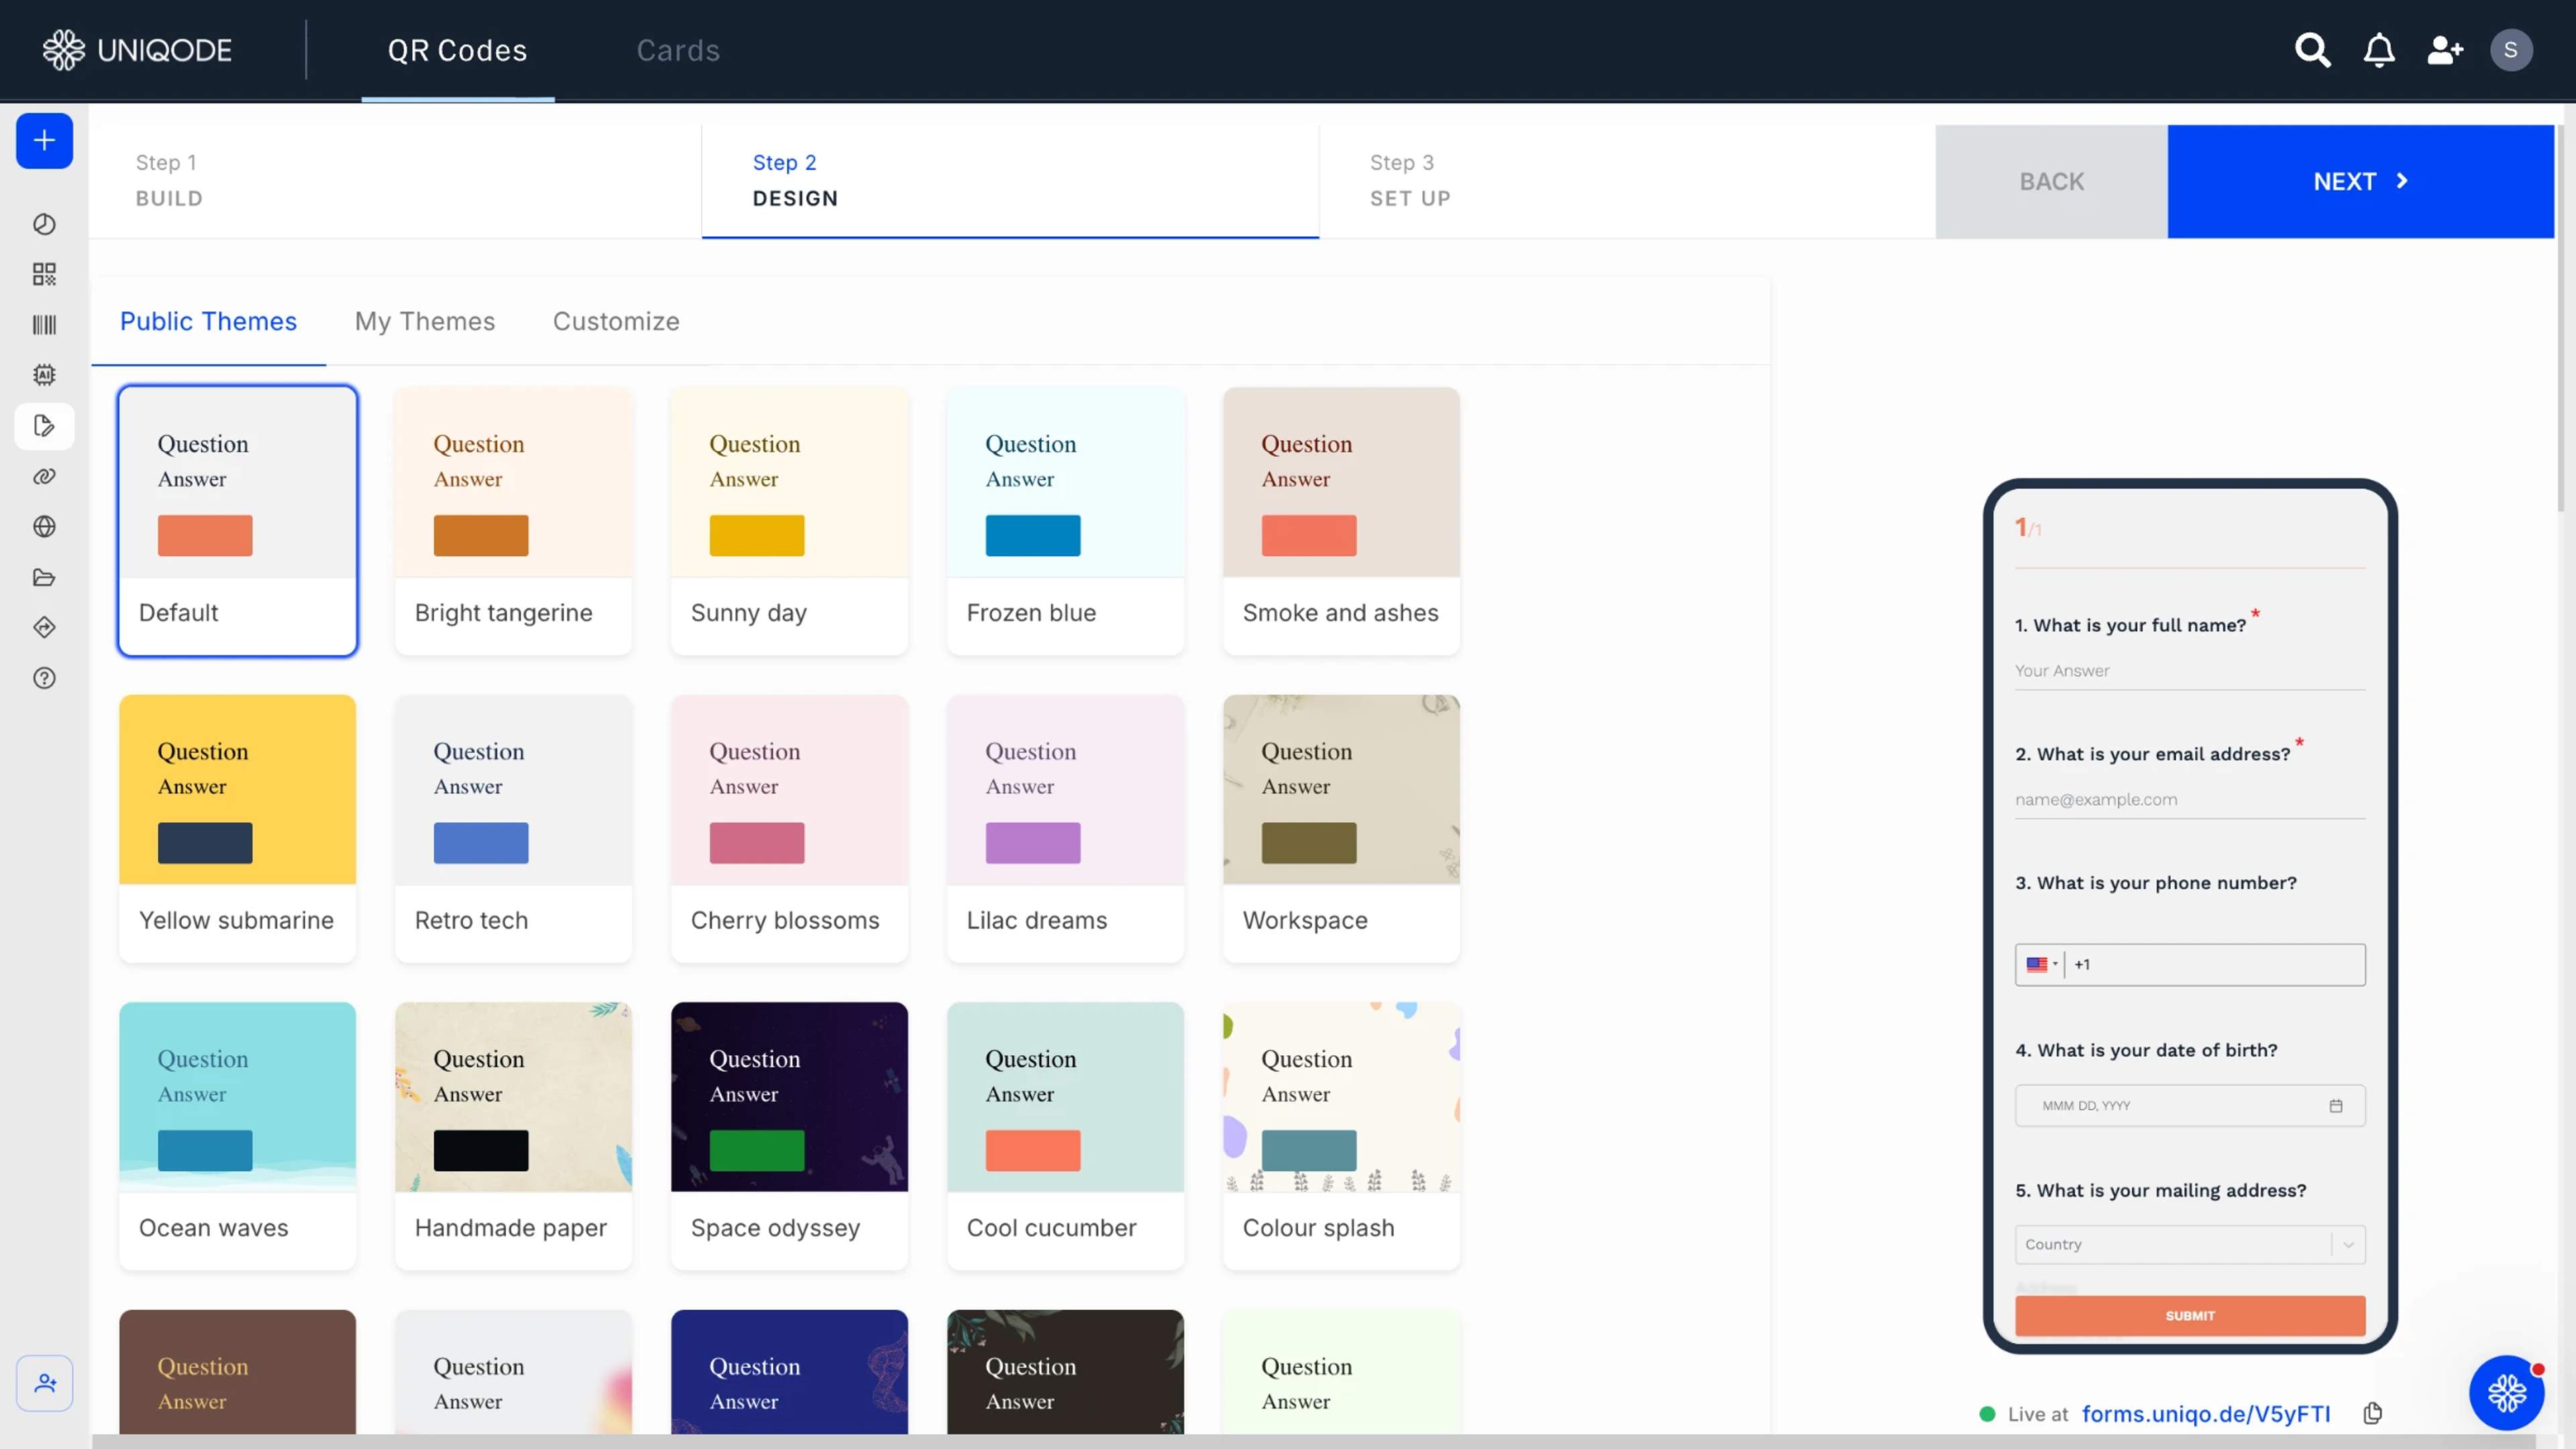2576x1449 pixels.
Task: Switch to the QR Codes tab
Action: tap(457, 50)
